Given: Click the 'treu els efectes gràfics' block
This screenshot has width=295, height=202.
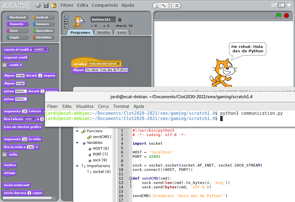Looking at the screenshot, I should pyautogui.click(x=22, y=127).
